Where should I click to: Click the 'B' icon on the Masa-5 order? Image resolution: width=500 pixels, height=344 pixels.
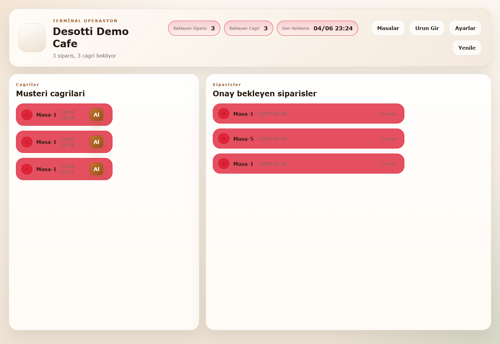pyautogui.click(x=224, y=139)
